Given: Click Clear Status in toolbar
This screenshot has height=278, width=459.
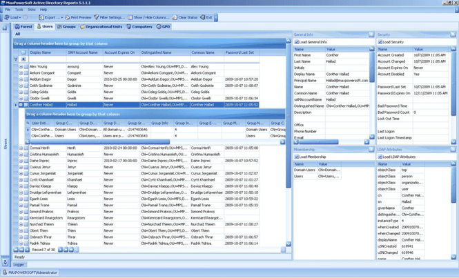Looking at the screenshot, I should (185, 17).
